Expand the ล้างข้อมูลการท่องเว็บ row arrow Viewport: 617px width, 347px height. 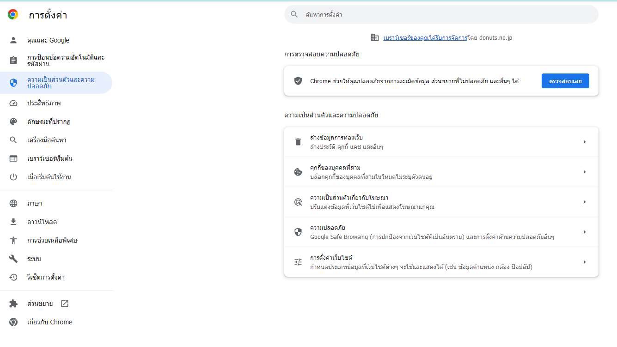(584, 142)
